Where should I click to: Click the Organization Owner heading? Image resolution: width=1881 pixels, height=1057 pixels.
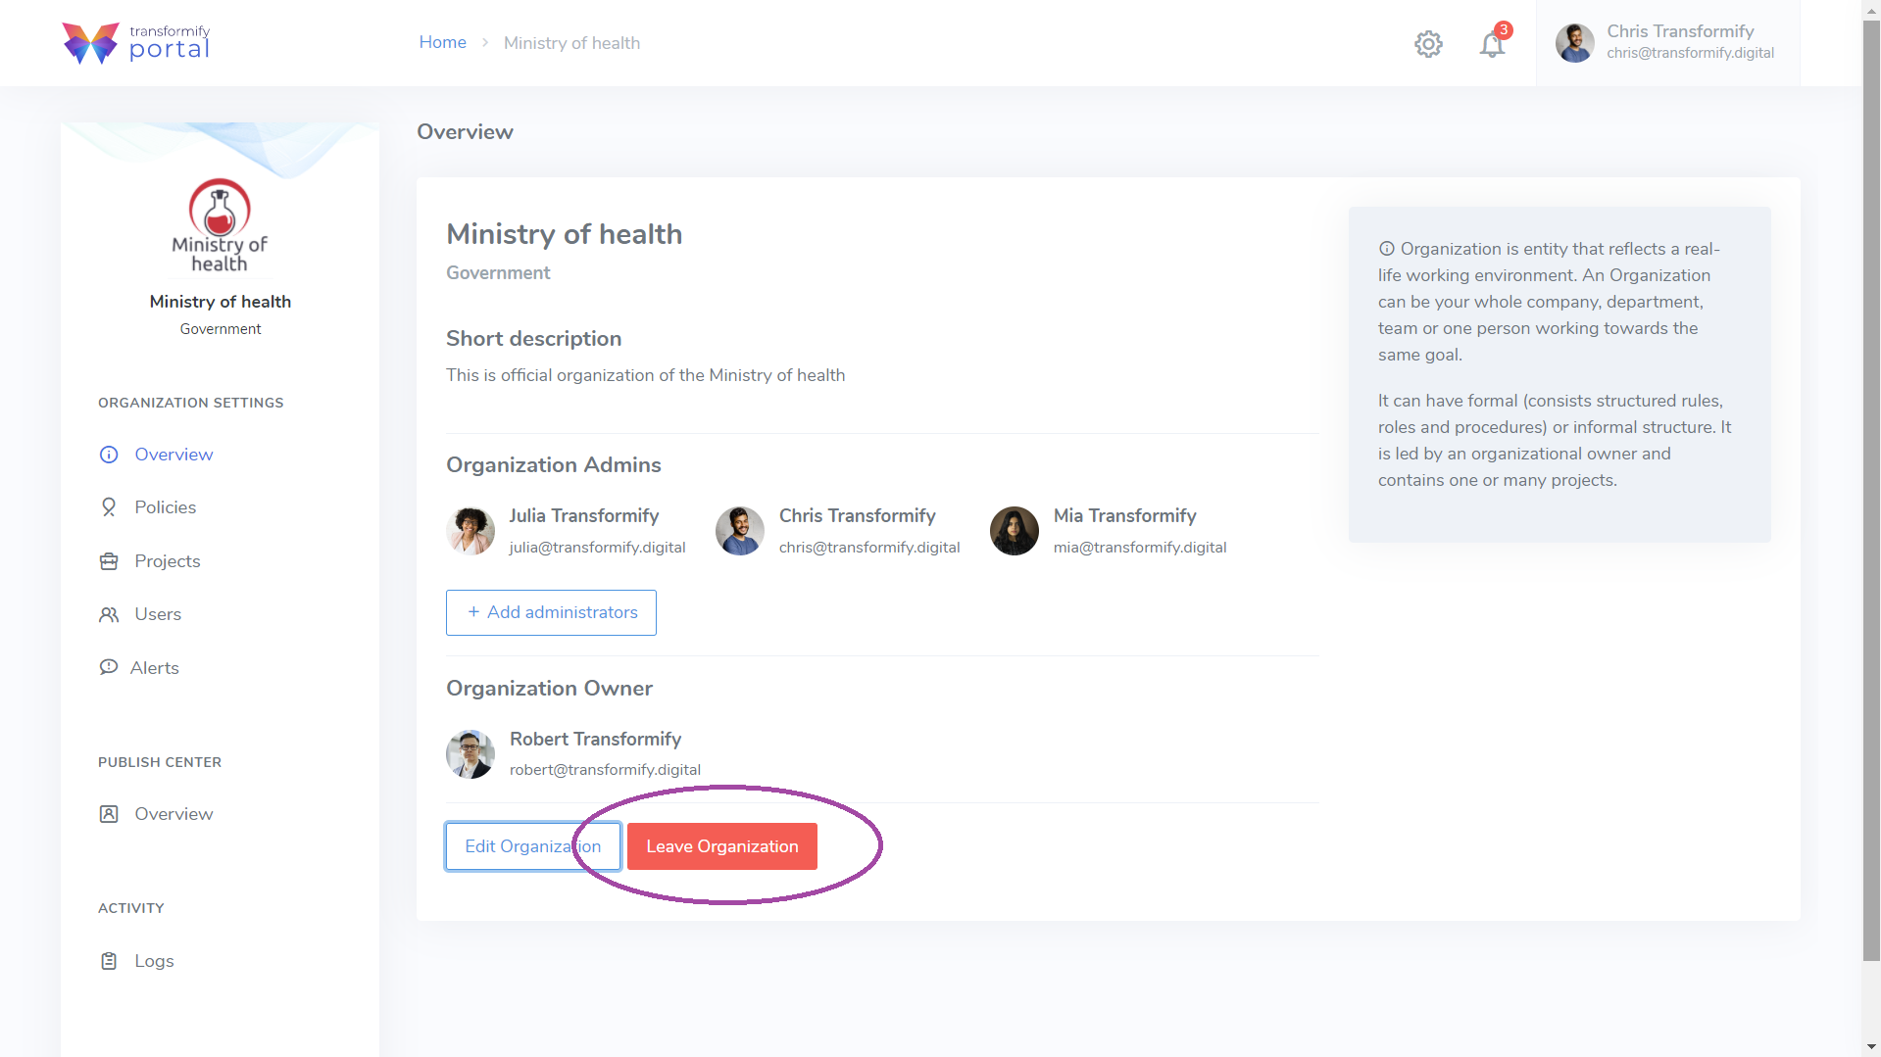click(550, 689)
